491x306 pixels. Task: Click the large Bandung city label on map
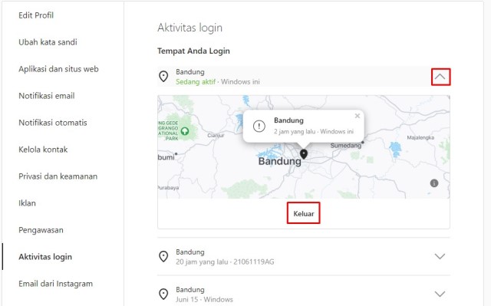(279, 162)
